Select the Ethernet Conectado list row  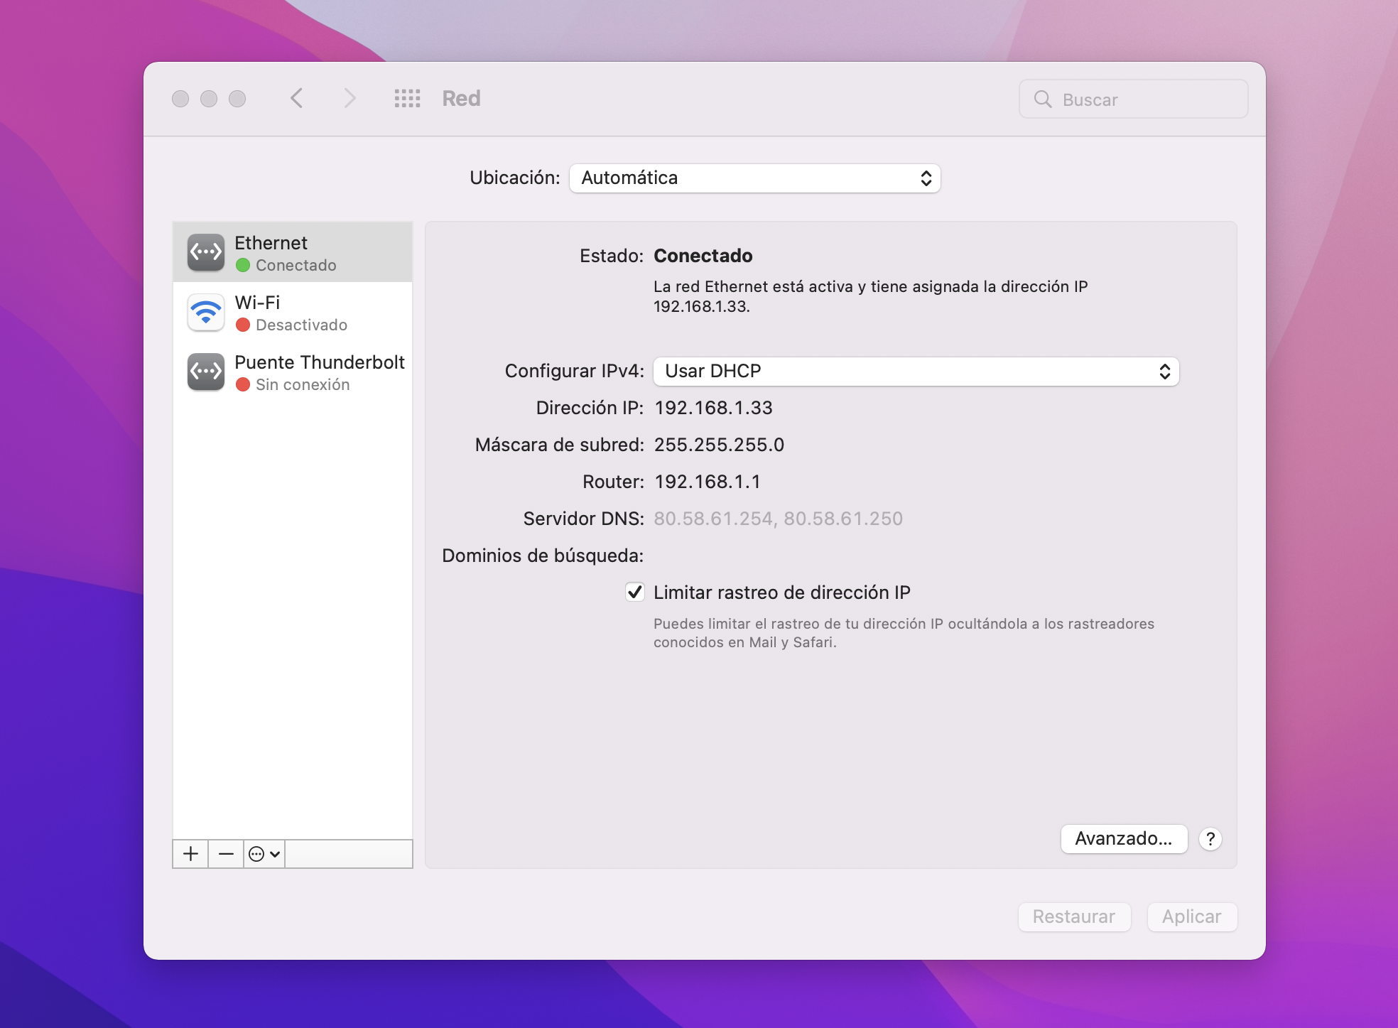[x=293, y=252]
